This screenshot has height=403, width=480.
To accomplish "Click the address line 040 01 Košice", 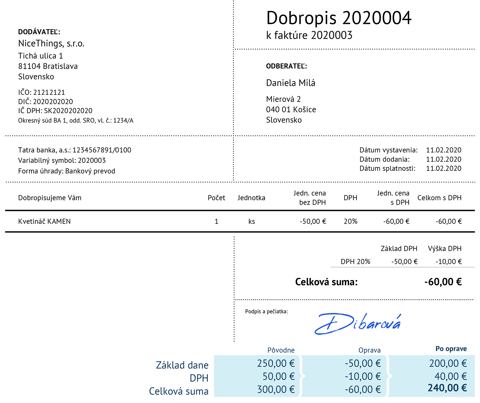I will pyautogui.click(x=291, y=109).
